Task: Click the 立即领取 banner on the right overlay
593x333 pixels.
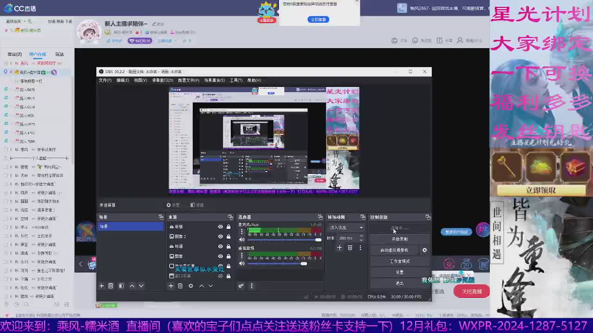Action: tap(541, 190)
